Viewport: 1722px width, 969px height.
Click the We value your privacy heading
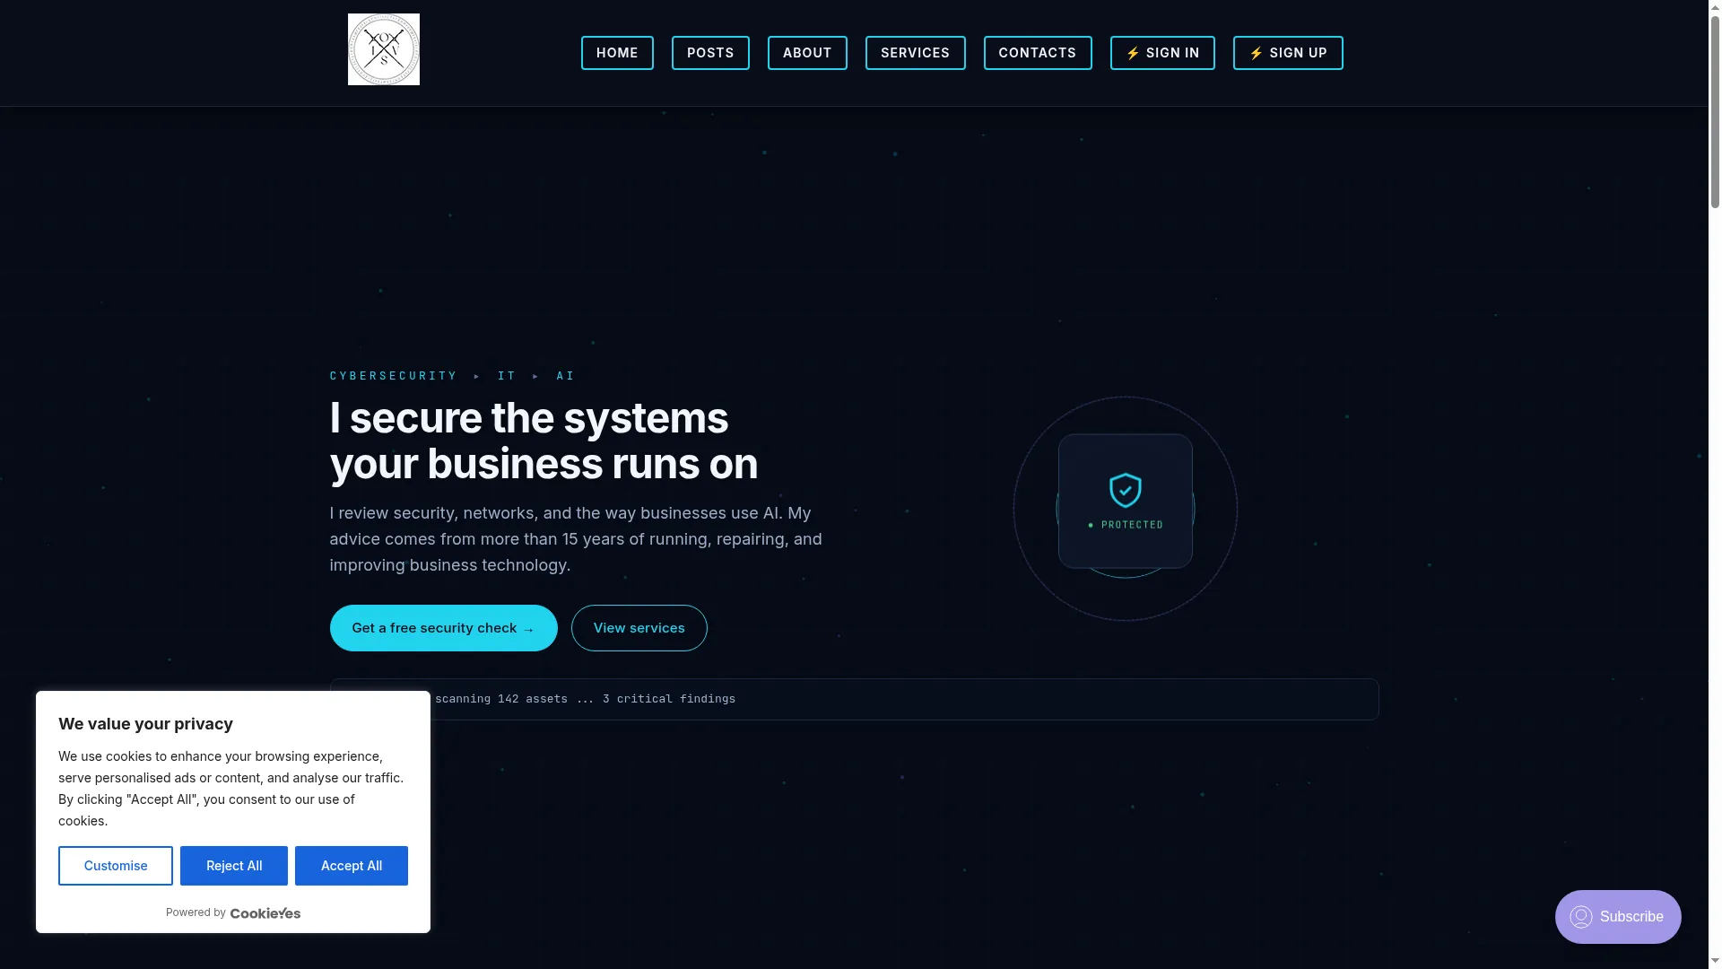point(145,724)
